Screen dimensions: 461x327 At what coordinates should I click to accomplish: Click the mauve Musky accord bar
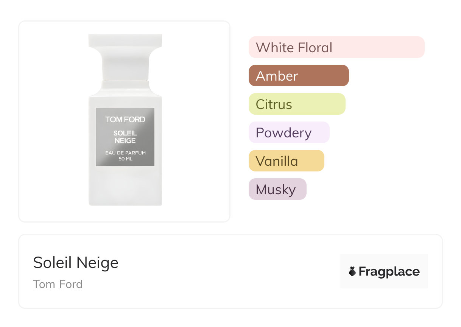coord(277,189)
